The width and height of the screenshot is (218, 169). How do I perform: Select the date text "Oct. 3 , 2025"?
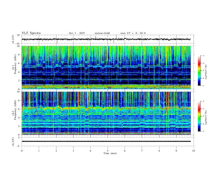tap(77, 33)
